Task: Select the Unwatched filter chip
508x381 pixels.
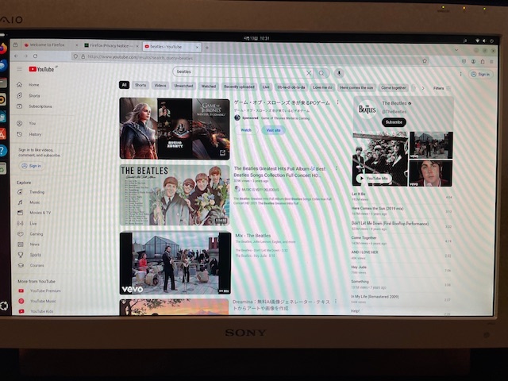Action: click(x=183, y=86)
